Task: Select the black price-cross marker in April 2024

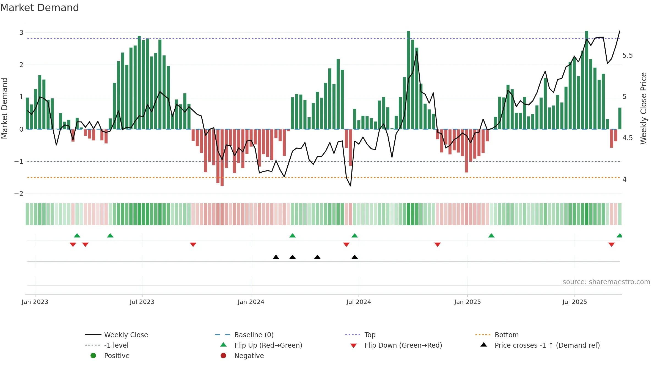Action: pos(317,257)
